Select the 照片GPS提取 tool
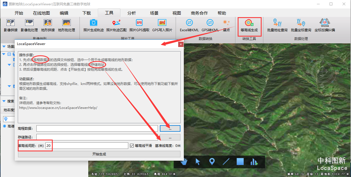The height and width of the screenshot is (177, 351). 139,25
